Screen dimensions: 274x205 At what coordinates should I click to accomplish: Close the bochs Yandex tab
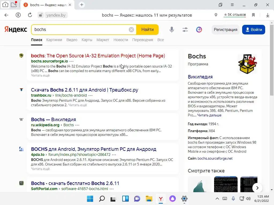[x=70, y=5]
